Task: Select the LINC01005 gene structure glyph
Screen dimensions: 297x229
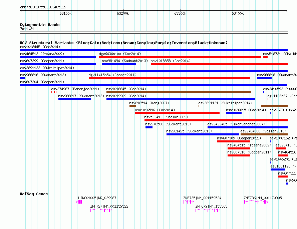Action: 79,202
